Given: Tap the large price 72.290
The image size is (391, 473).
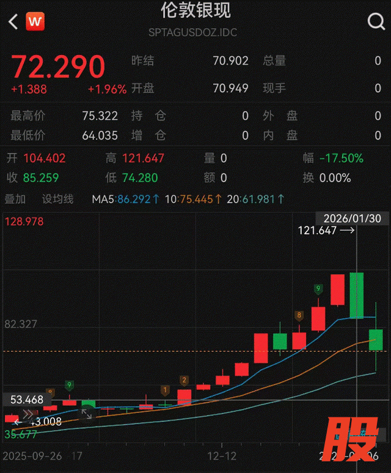Looking at the screenshot, I should [x=59, y=65].
